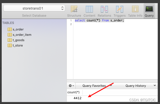The image size is (160, 104).
Task: Select the s_order table
Action: [x=18, y=29]
